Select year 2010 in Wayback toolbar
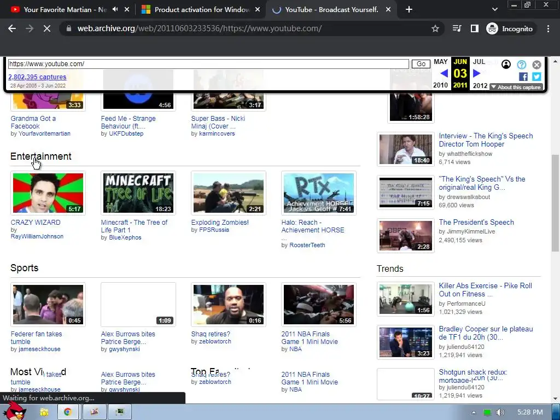Screen dimensions: 560x420 coord(440,85)
